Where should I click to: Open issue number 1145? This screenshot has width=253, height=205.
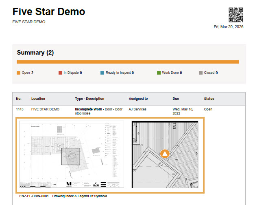click(x=20, y=109)
